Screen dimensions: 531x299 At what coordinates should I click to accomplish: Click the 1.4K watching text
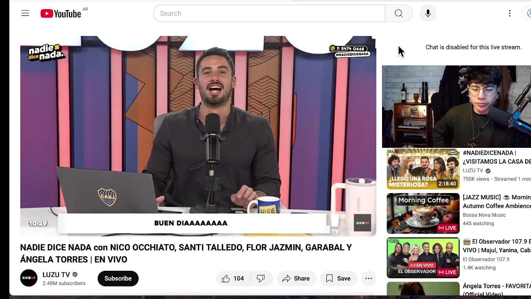(479, 268)
